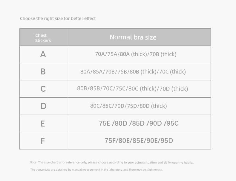Viewport: 236px width, 181px height.
Task: Click the '75E /80D /85D /90D /95C' cell
Action: click(139, 124)
